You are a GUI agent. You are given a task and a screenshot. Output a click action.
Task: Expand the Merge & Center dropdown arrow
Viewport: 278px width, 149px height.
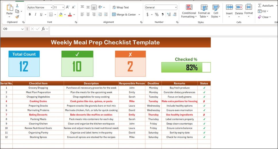click(x=139, y=15)
